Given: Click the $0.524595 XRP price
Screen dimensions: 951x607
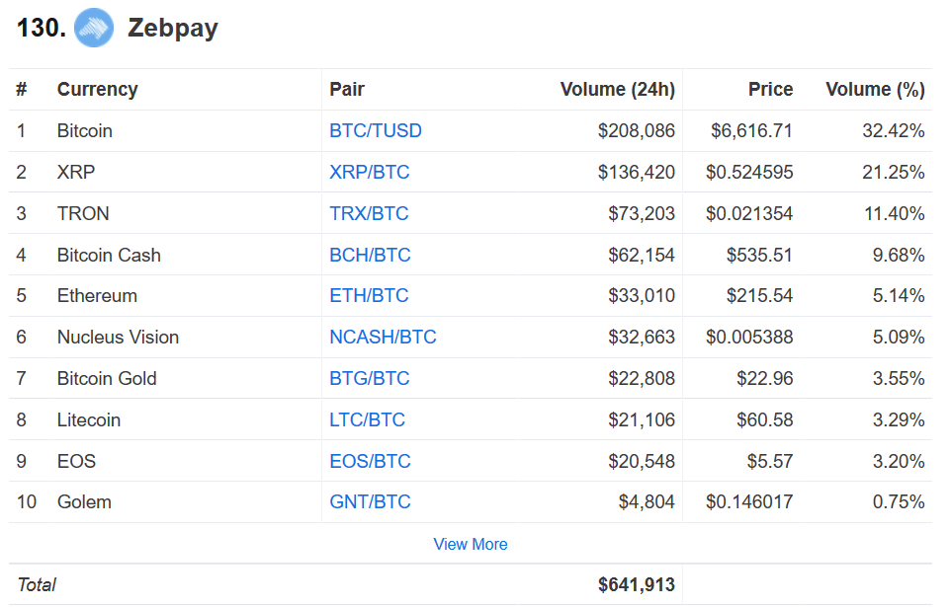Looking at the screenshot, I should click(749, 172).
